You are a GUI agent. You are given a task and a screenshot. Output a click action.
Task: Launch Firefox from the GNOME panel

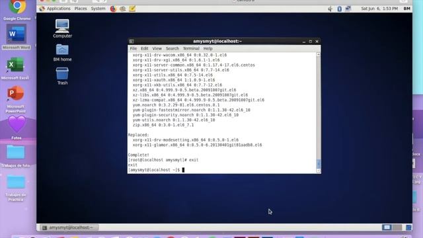(x=113, y=9)
